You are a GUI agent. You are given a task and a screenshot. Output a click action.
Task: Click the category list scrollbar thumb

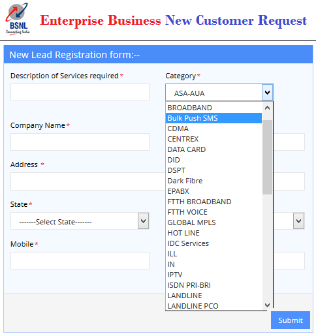(267, 157)
